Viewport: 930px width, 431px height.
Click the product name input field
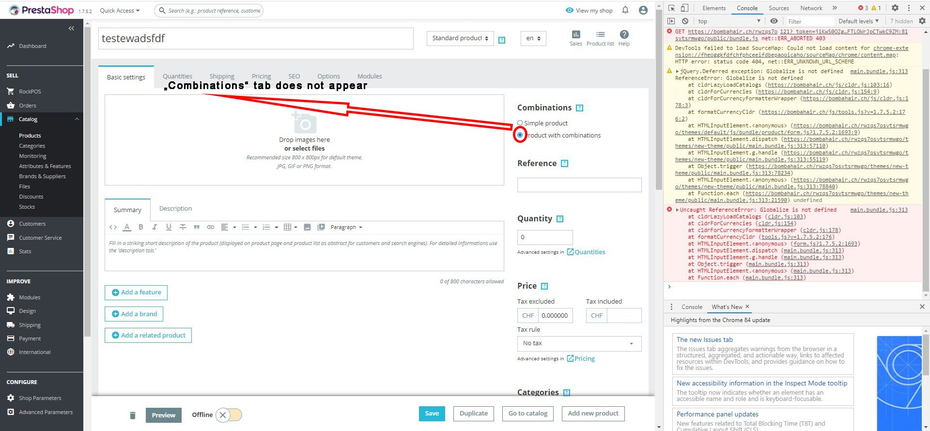256,38
